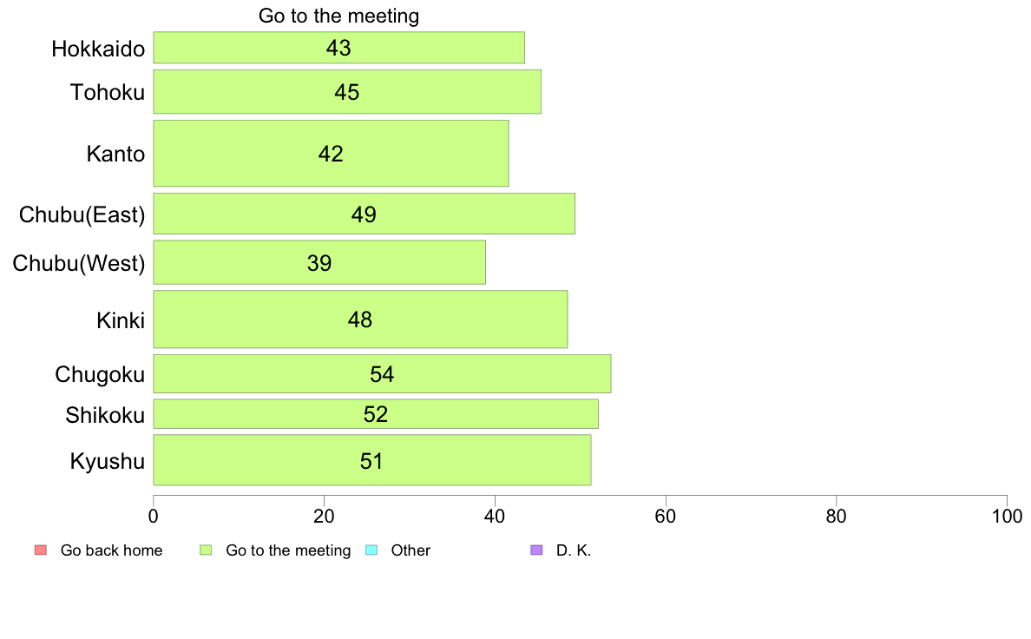The width and height of the screenshot is (1031, 639).
Task: Select the Hokkaido bar labeled 43
Action: tap(338, 48)
